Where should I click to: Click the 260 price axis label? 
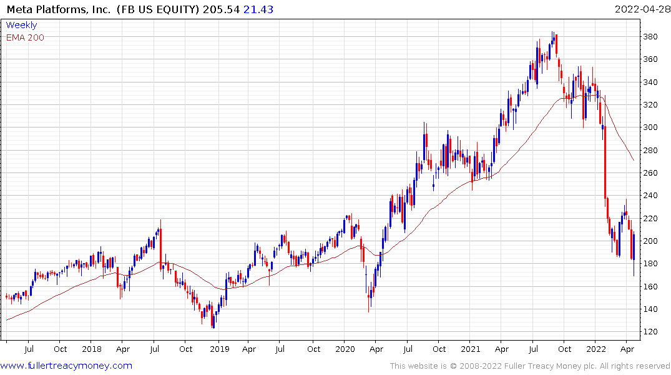point(650,172)
